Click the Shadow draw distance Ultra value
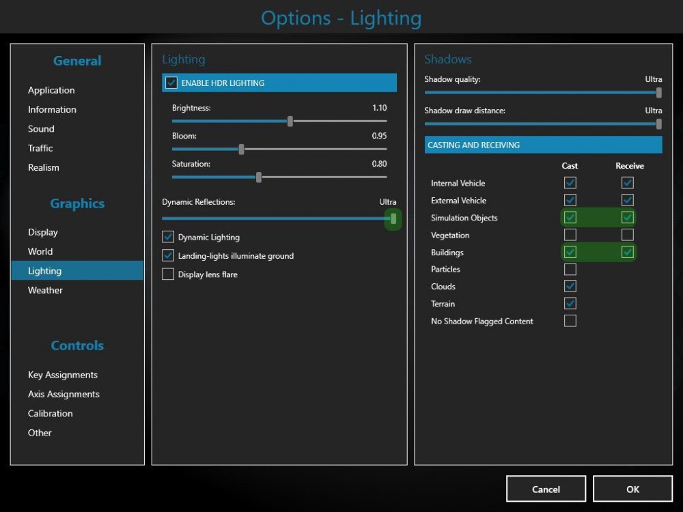This screenshot has height=512, width=683. coord(654,111)
